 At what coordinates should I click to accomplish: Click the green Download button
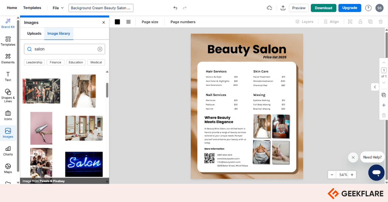click(323, 8)
